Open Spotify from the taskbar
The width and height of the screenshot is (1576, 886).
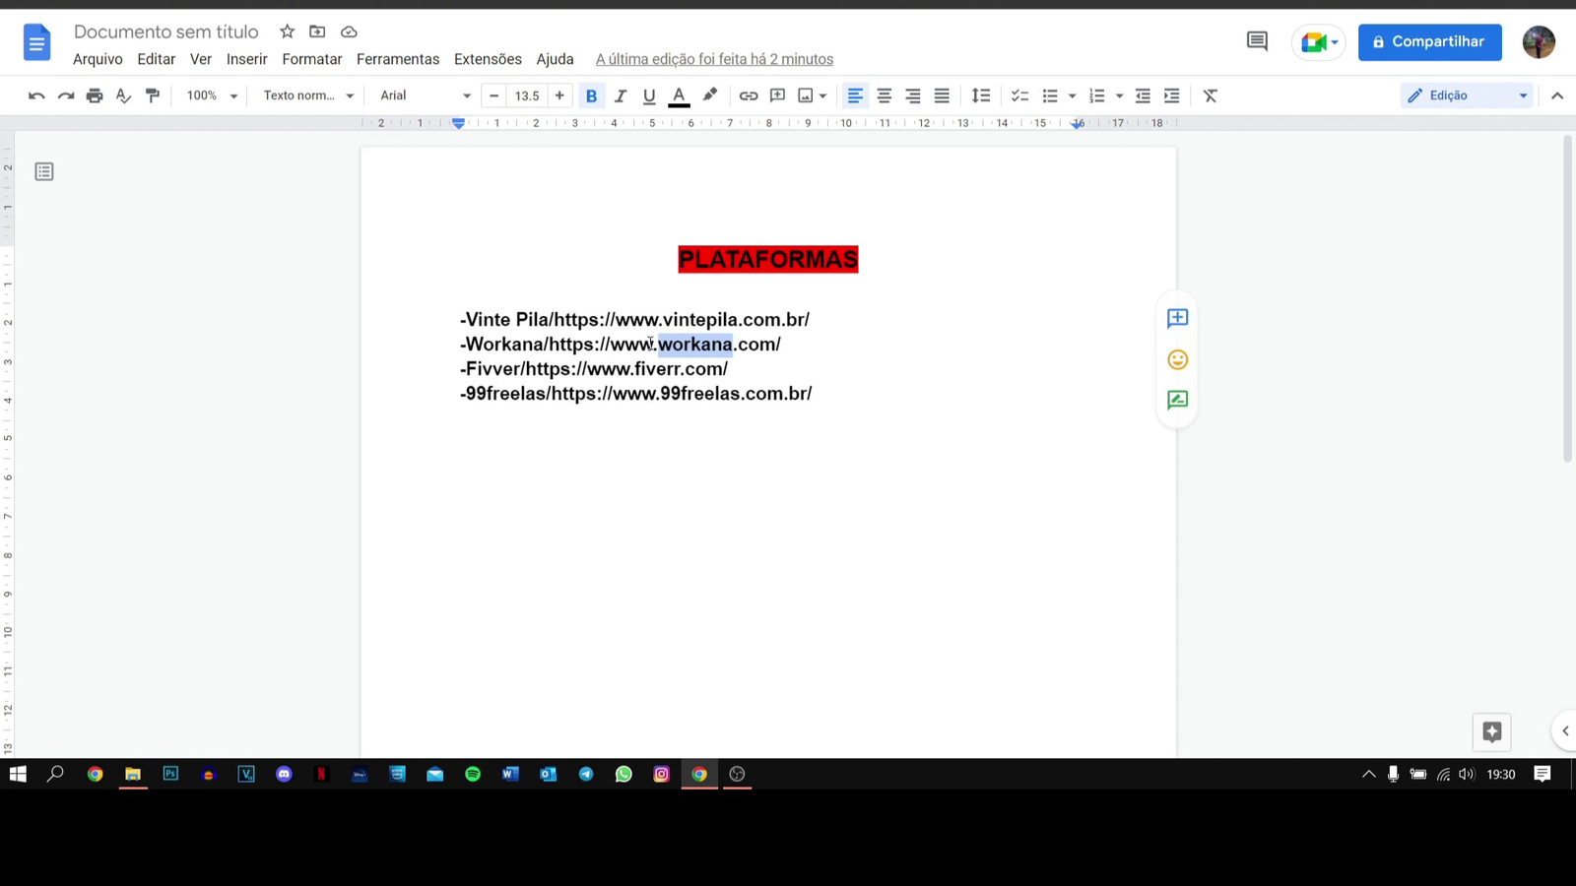pyautogui.click(x=473, y=774)
